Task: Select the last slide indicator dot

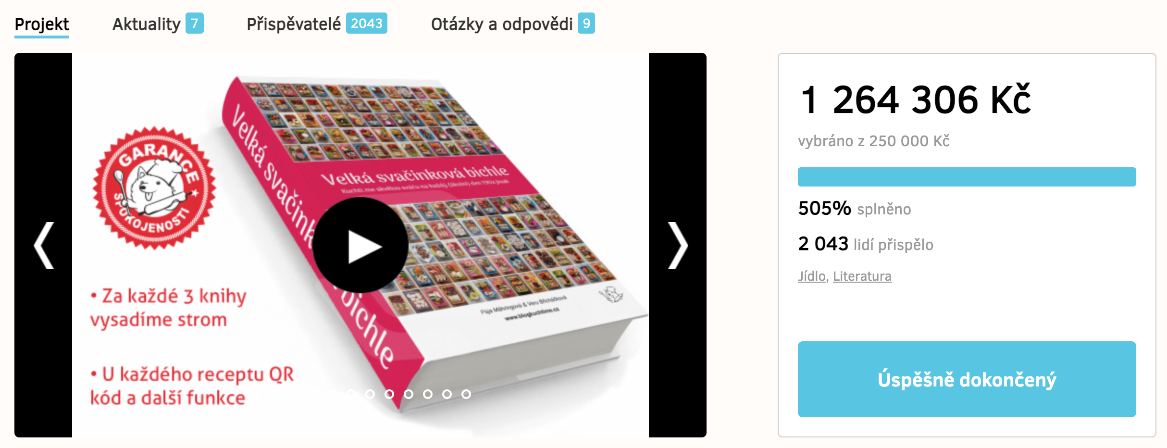Action: (x=466, y=394)
